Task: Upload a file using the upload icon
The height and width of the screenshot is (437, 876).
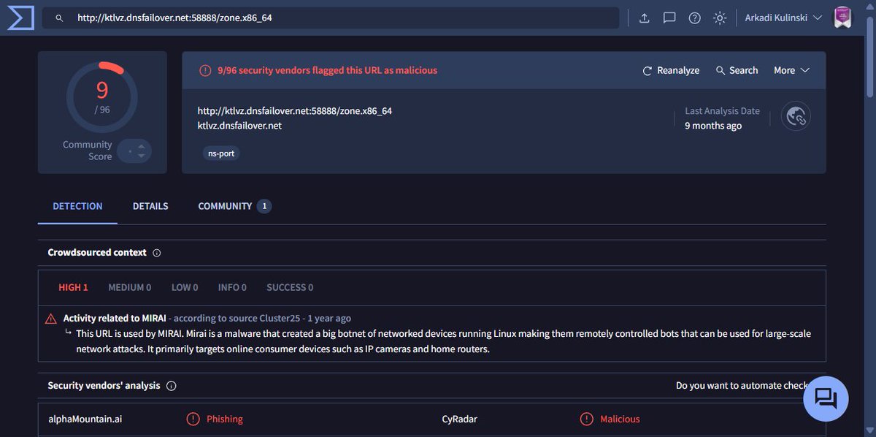Action: (643, 18)
